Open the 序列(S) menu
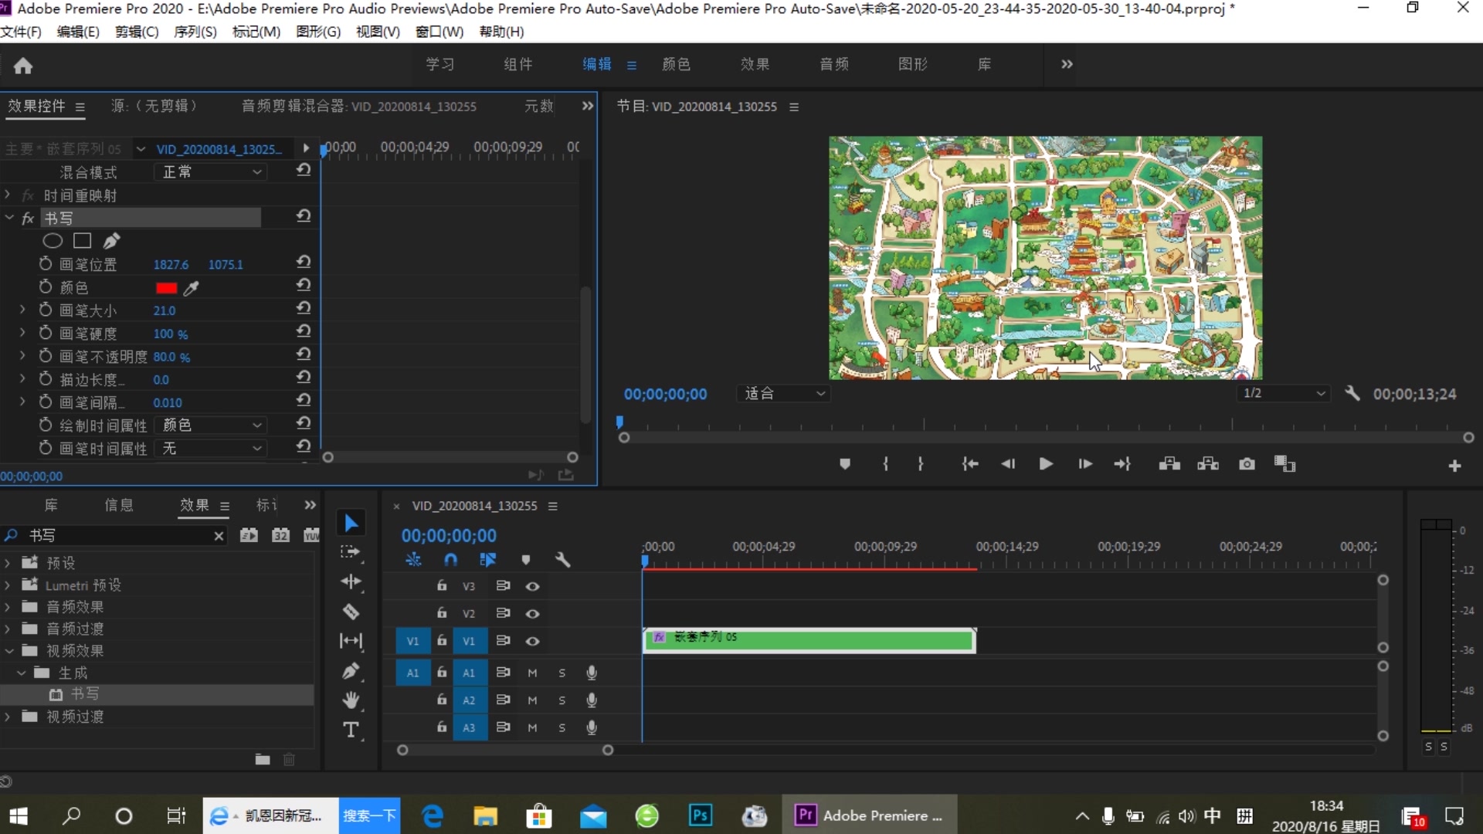The image size is (1483, 834). pos(195,32)
